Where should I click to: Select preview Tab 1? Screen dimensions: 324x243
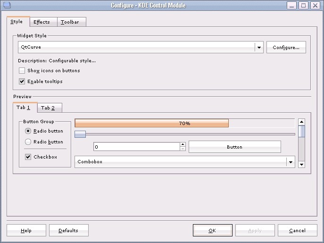[x=25, y=107]
